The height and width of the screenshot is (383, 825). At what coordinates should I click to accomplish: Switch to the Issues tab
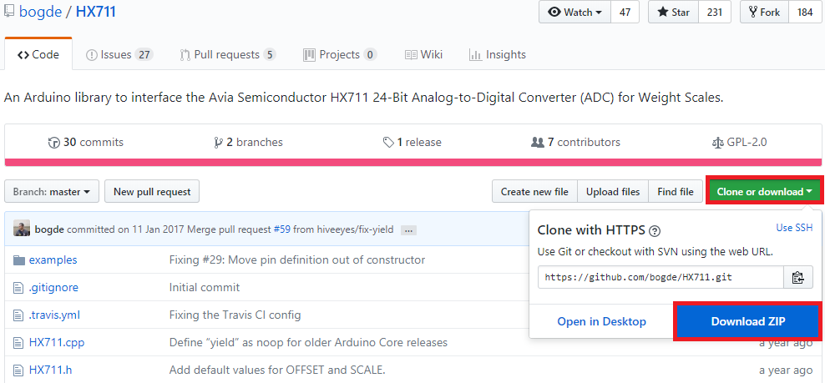[x=119, y=55]
